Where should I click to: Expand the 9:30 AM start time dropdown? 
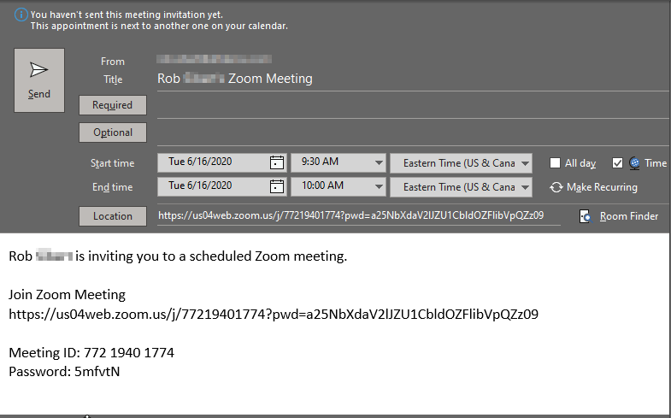[x=379, y=162]
